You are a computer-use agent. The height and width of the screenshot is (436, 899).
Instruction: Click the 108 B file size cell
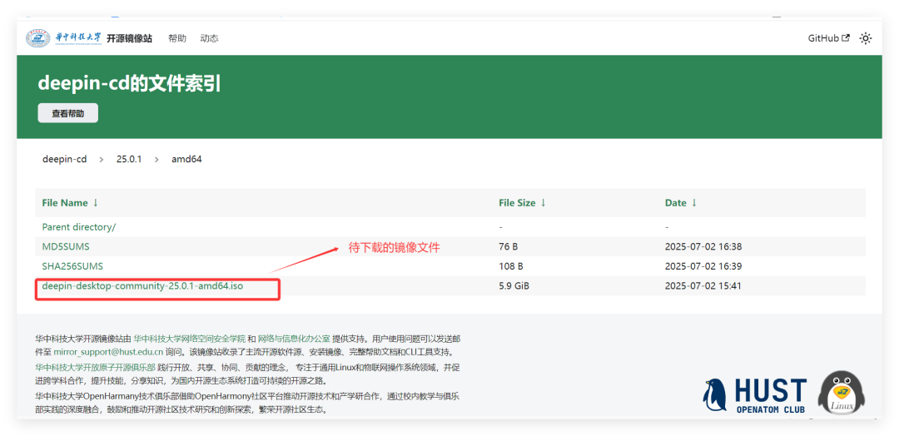(511, 265)
